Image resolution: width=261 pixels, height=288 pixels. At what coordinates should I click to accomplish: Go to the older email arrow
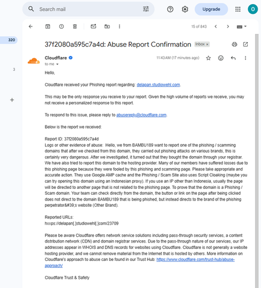pyautogui.click(x=228, y=26)
